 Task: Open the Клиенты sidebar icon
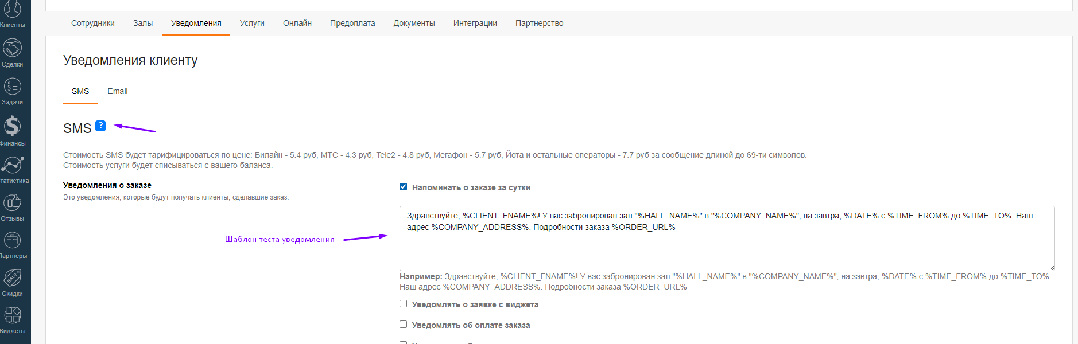13,10
